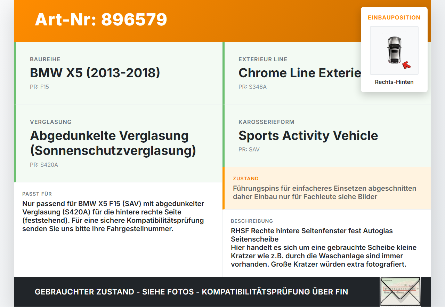The width and height of the screenshot is (445, 307).
Task: Click the car position image
Action: tap(394, 50)
